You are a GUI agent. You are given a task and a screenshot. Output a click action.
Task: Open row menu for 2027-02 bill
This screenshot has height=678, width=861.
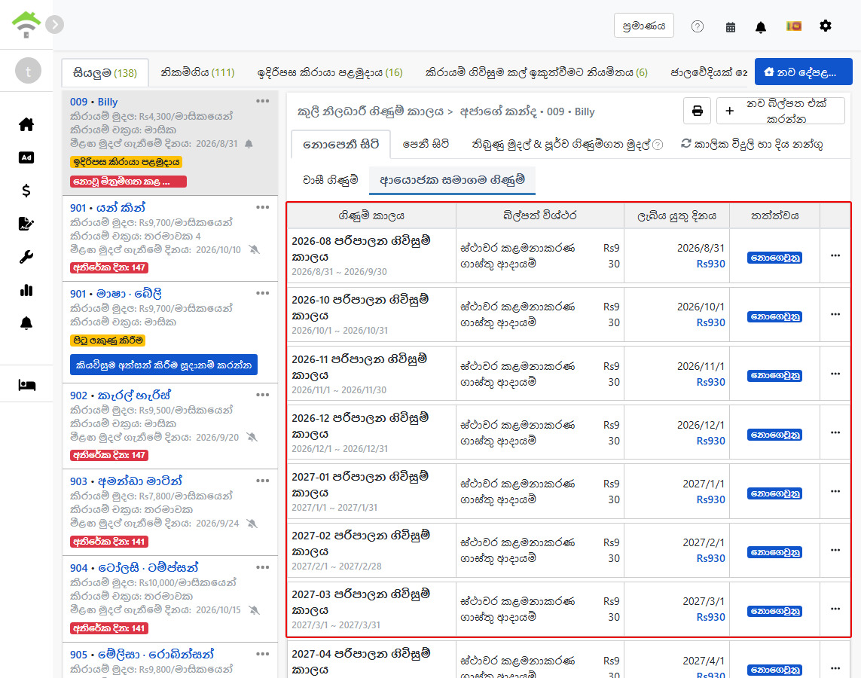(835, 549)
